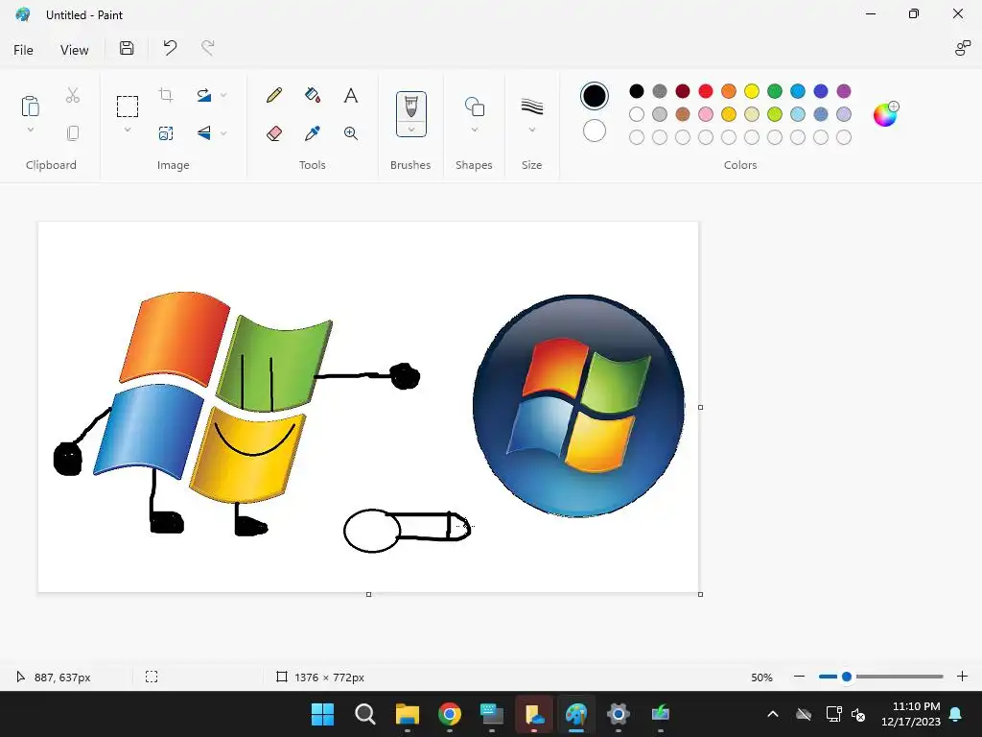Click the Size line thickness icon

[531, 107]
